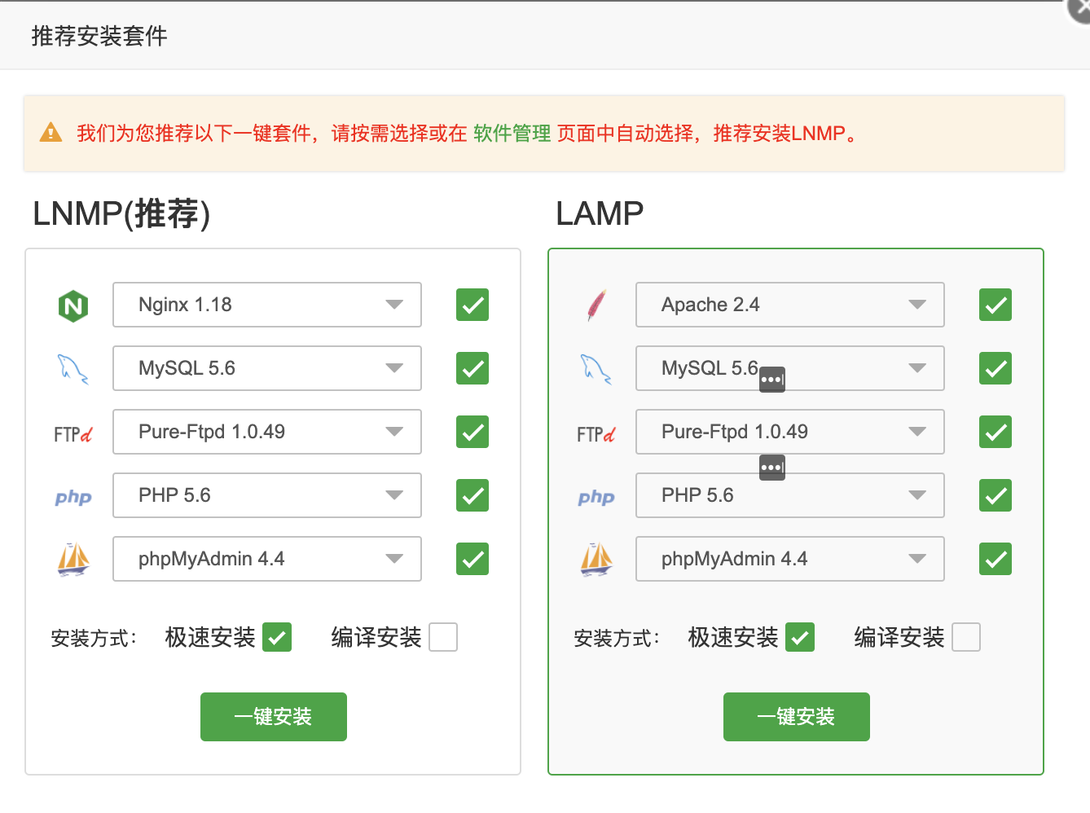Click the Nginx logo icon in LNMP

click(x=73, y=305)
